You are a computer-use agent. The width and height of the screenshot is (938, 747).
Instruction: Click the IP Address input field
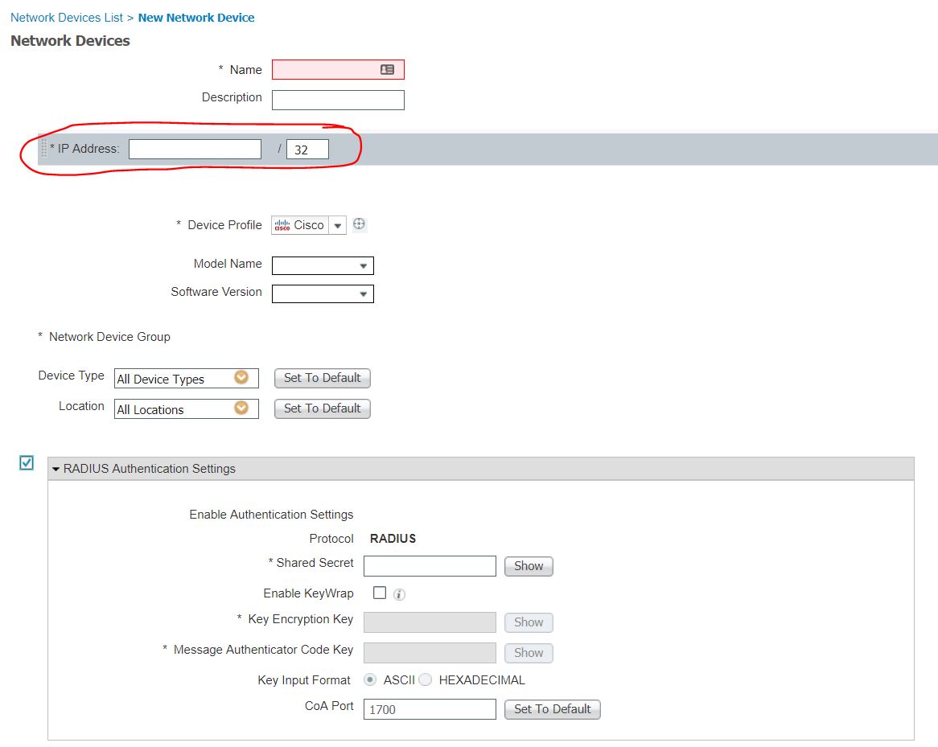[195, 148]
